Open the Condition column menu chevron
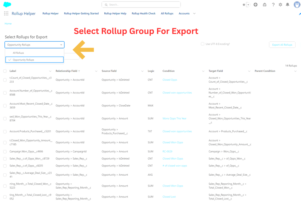Screen dimensions: 301x201 (x=203, y=71)
